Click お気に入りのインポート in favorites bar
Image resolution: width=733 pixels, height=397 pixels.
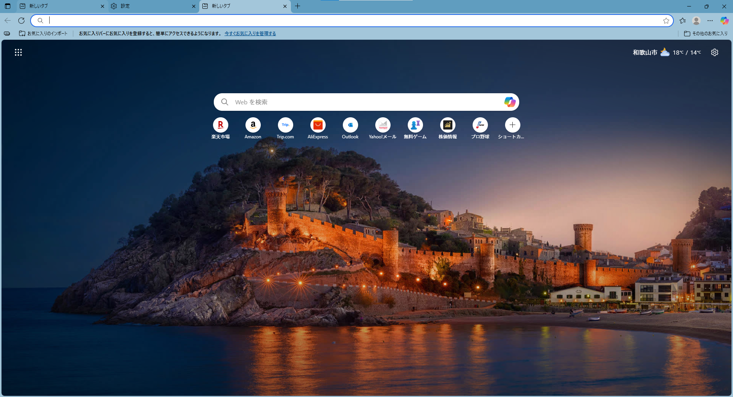pos(43,34)
